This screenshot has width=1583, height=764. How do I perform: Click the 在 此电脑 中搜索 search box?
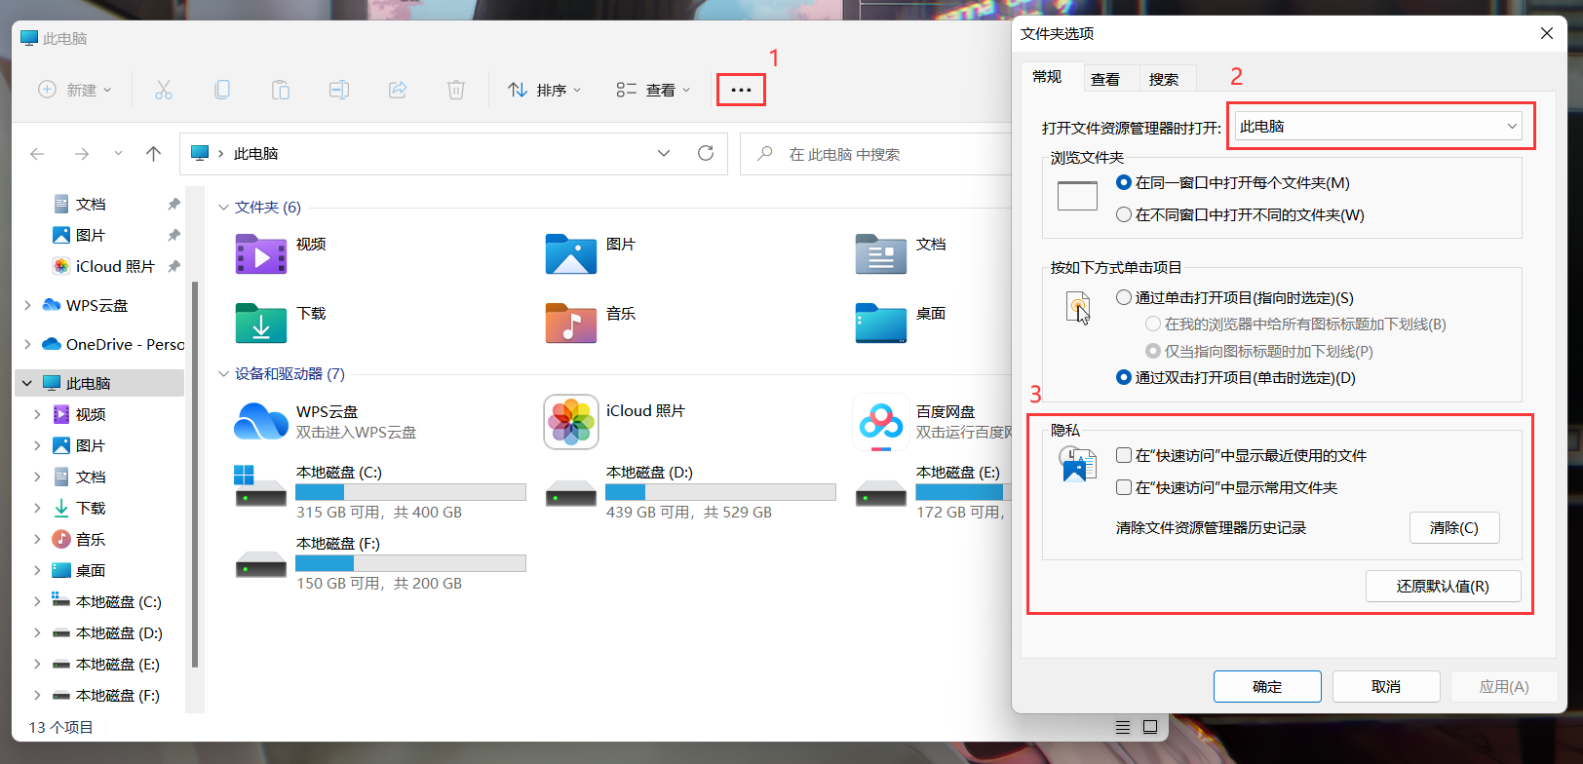pos(877,154)
